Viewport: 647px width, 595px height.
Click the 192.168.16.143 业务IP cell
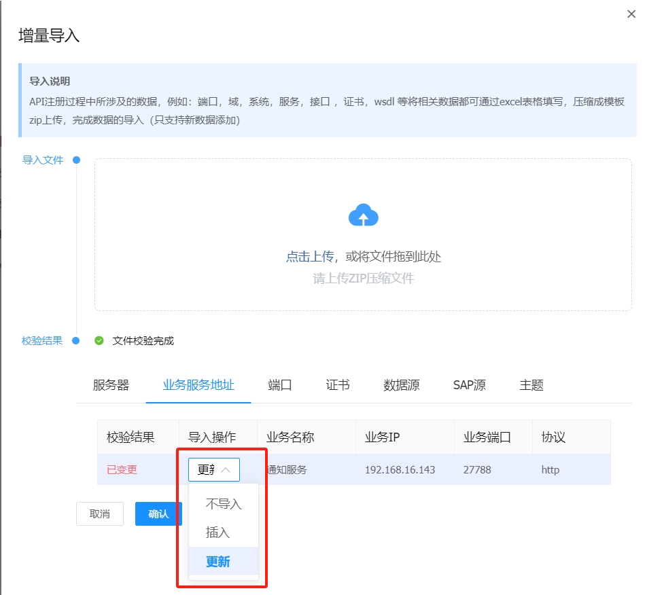(400, 470)
